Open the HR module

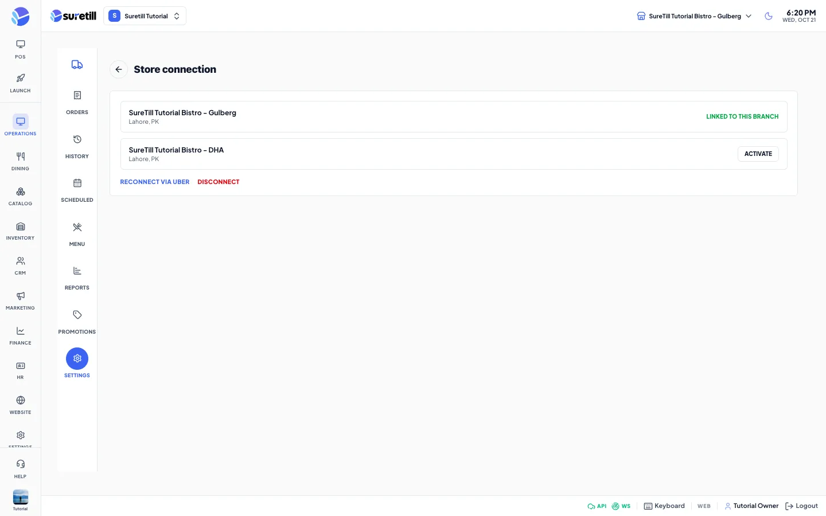pyautogui.click(x=20, y=370)
